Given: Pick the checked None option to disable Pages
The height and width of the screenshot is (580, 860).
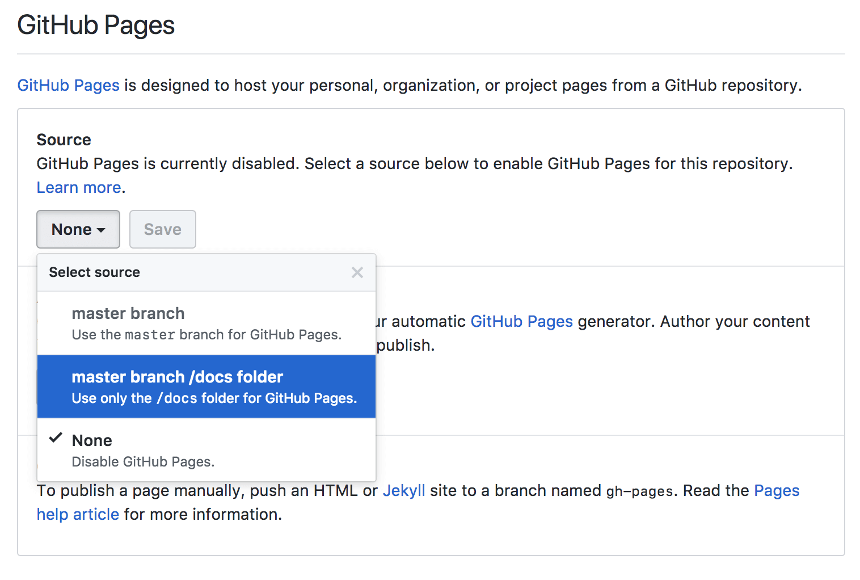Looking at the screenshot, I should [206, 450].
